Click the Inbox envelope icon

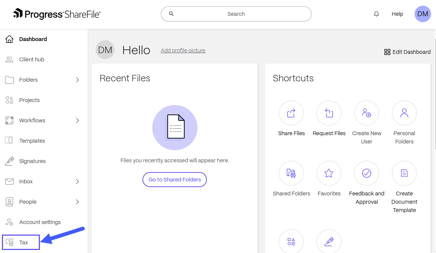[x=9, y=181]
